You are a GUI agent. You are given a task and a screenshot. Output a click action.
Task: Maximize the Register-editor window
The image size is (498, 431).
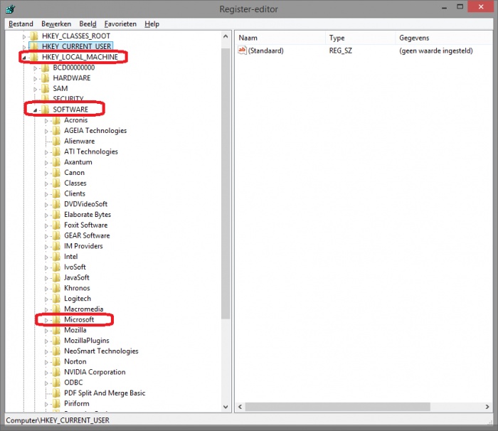click(x=460, y=7)
